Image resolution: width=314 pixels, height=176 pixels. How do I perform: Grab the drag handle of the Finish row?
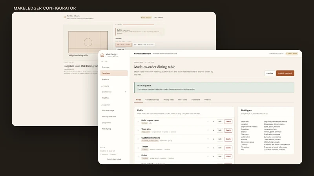click(138, 157)
